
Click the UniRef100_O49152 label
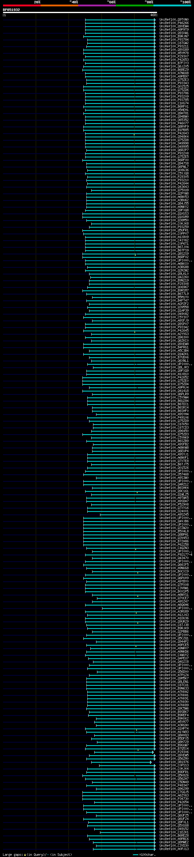[x=174, y=829]
